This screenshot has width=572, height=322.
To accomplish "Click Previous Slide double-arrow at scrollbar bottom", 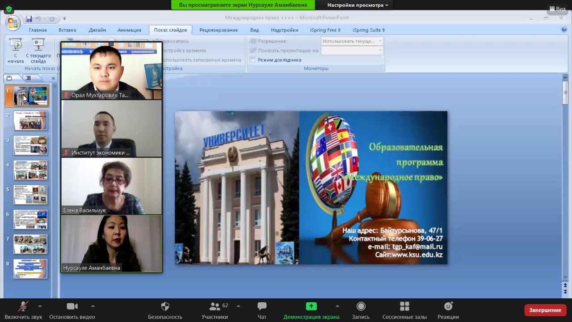I will coord(565,285).
